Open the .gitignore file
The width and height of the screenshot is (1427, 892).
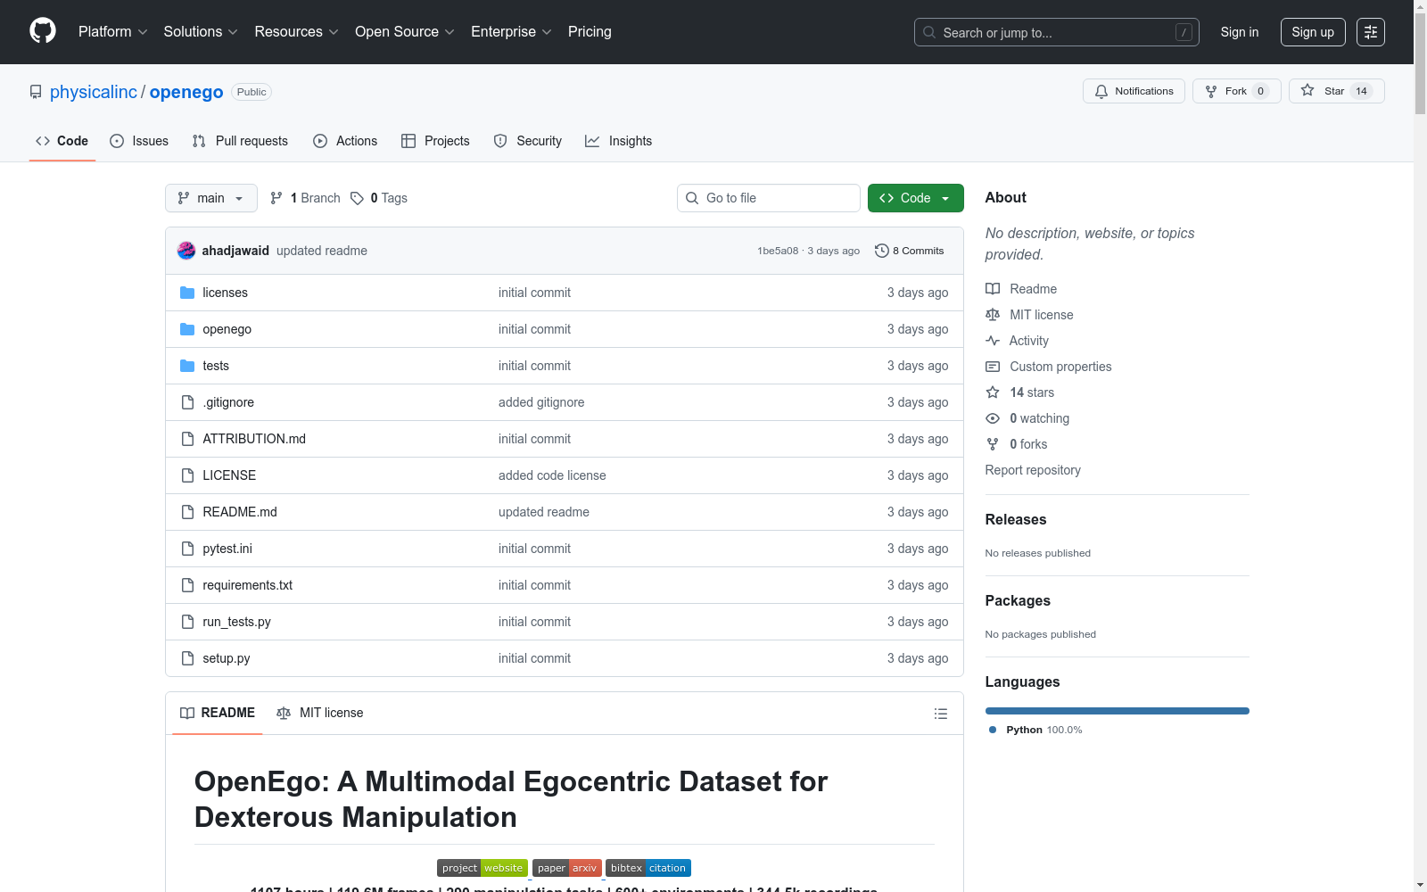(x=228, y=402)
